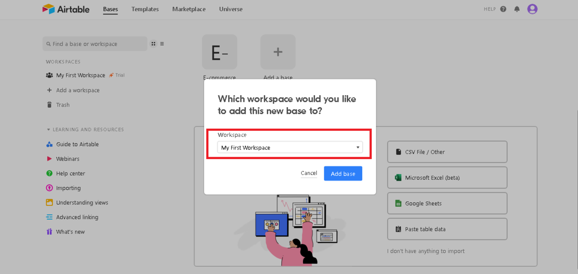Screen dimensions: 578x274
Task: Open the Universe tab
Action: pyautogui.click(x=231, y=9)
